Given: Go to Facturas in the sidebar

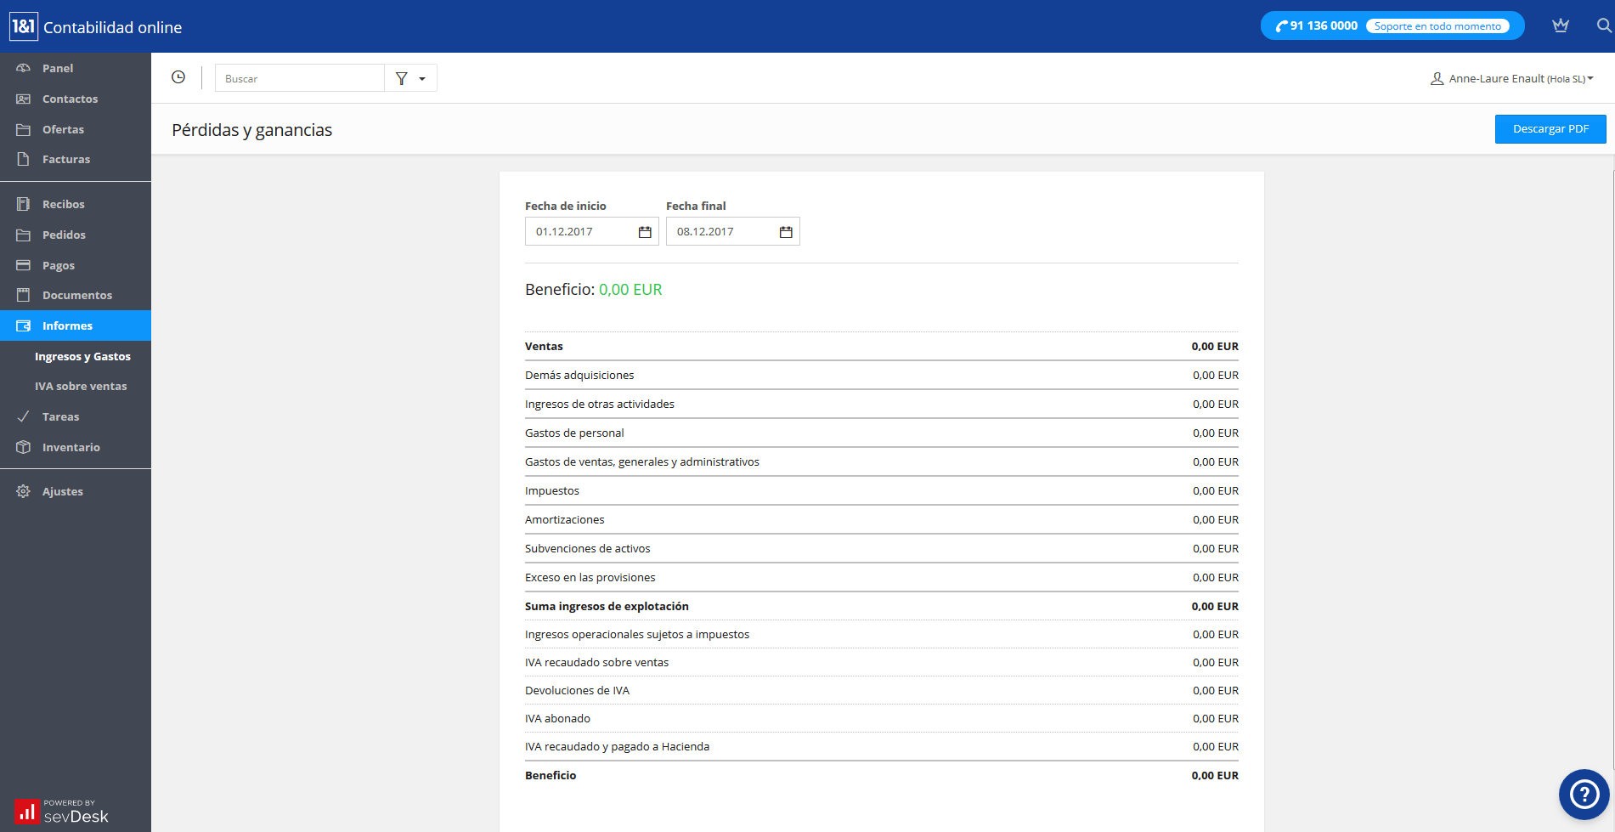Looking at the screenshot, I should click(x=65, y=159).
